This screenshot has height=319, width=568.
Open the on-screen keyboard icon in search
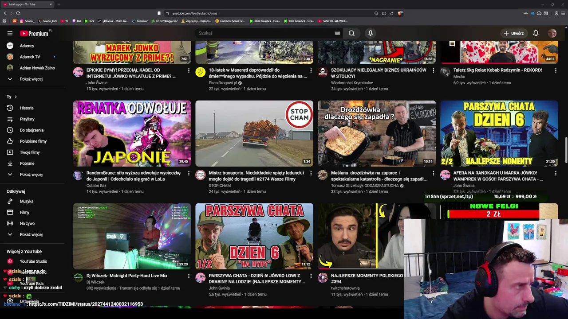tap(337, 33)
